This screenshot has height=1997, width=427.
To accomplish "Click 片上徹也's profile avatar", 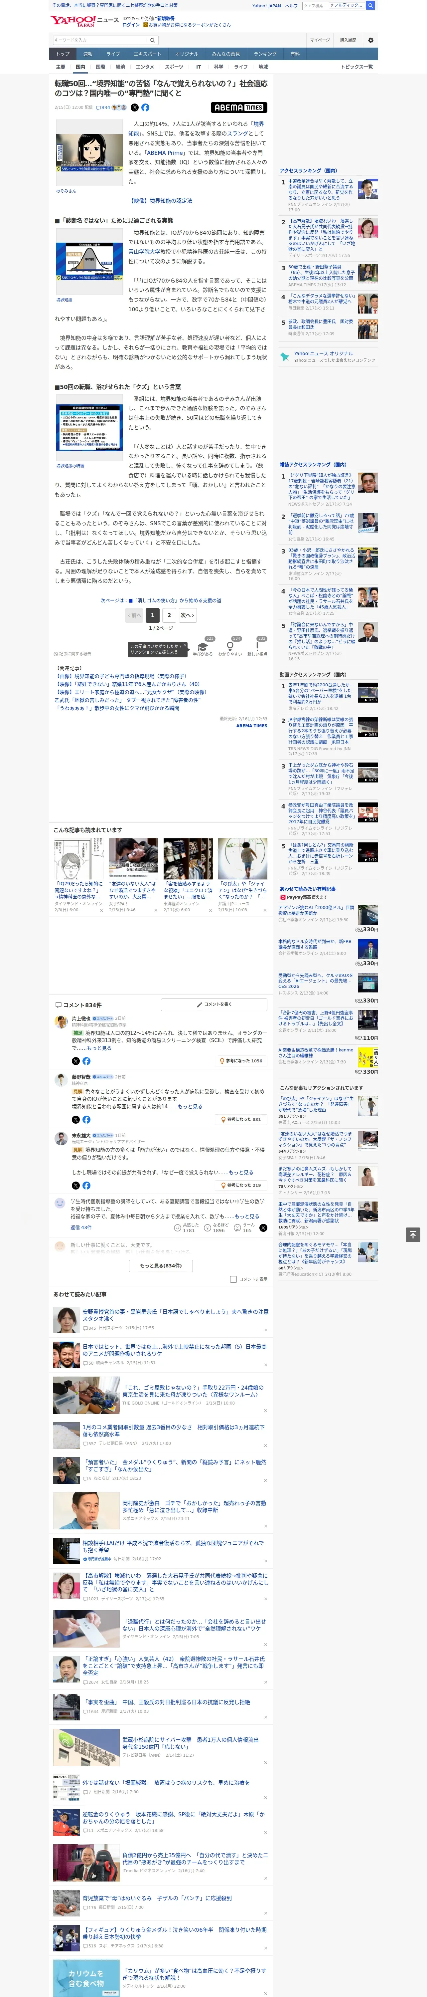I will click(61, 1022).
